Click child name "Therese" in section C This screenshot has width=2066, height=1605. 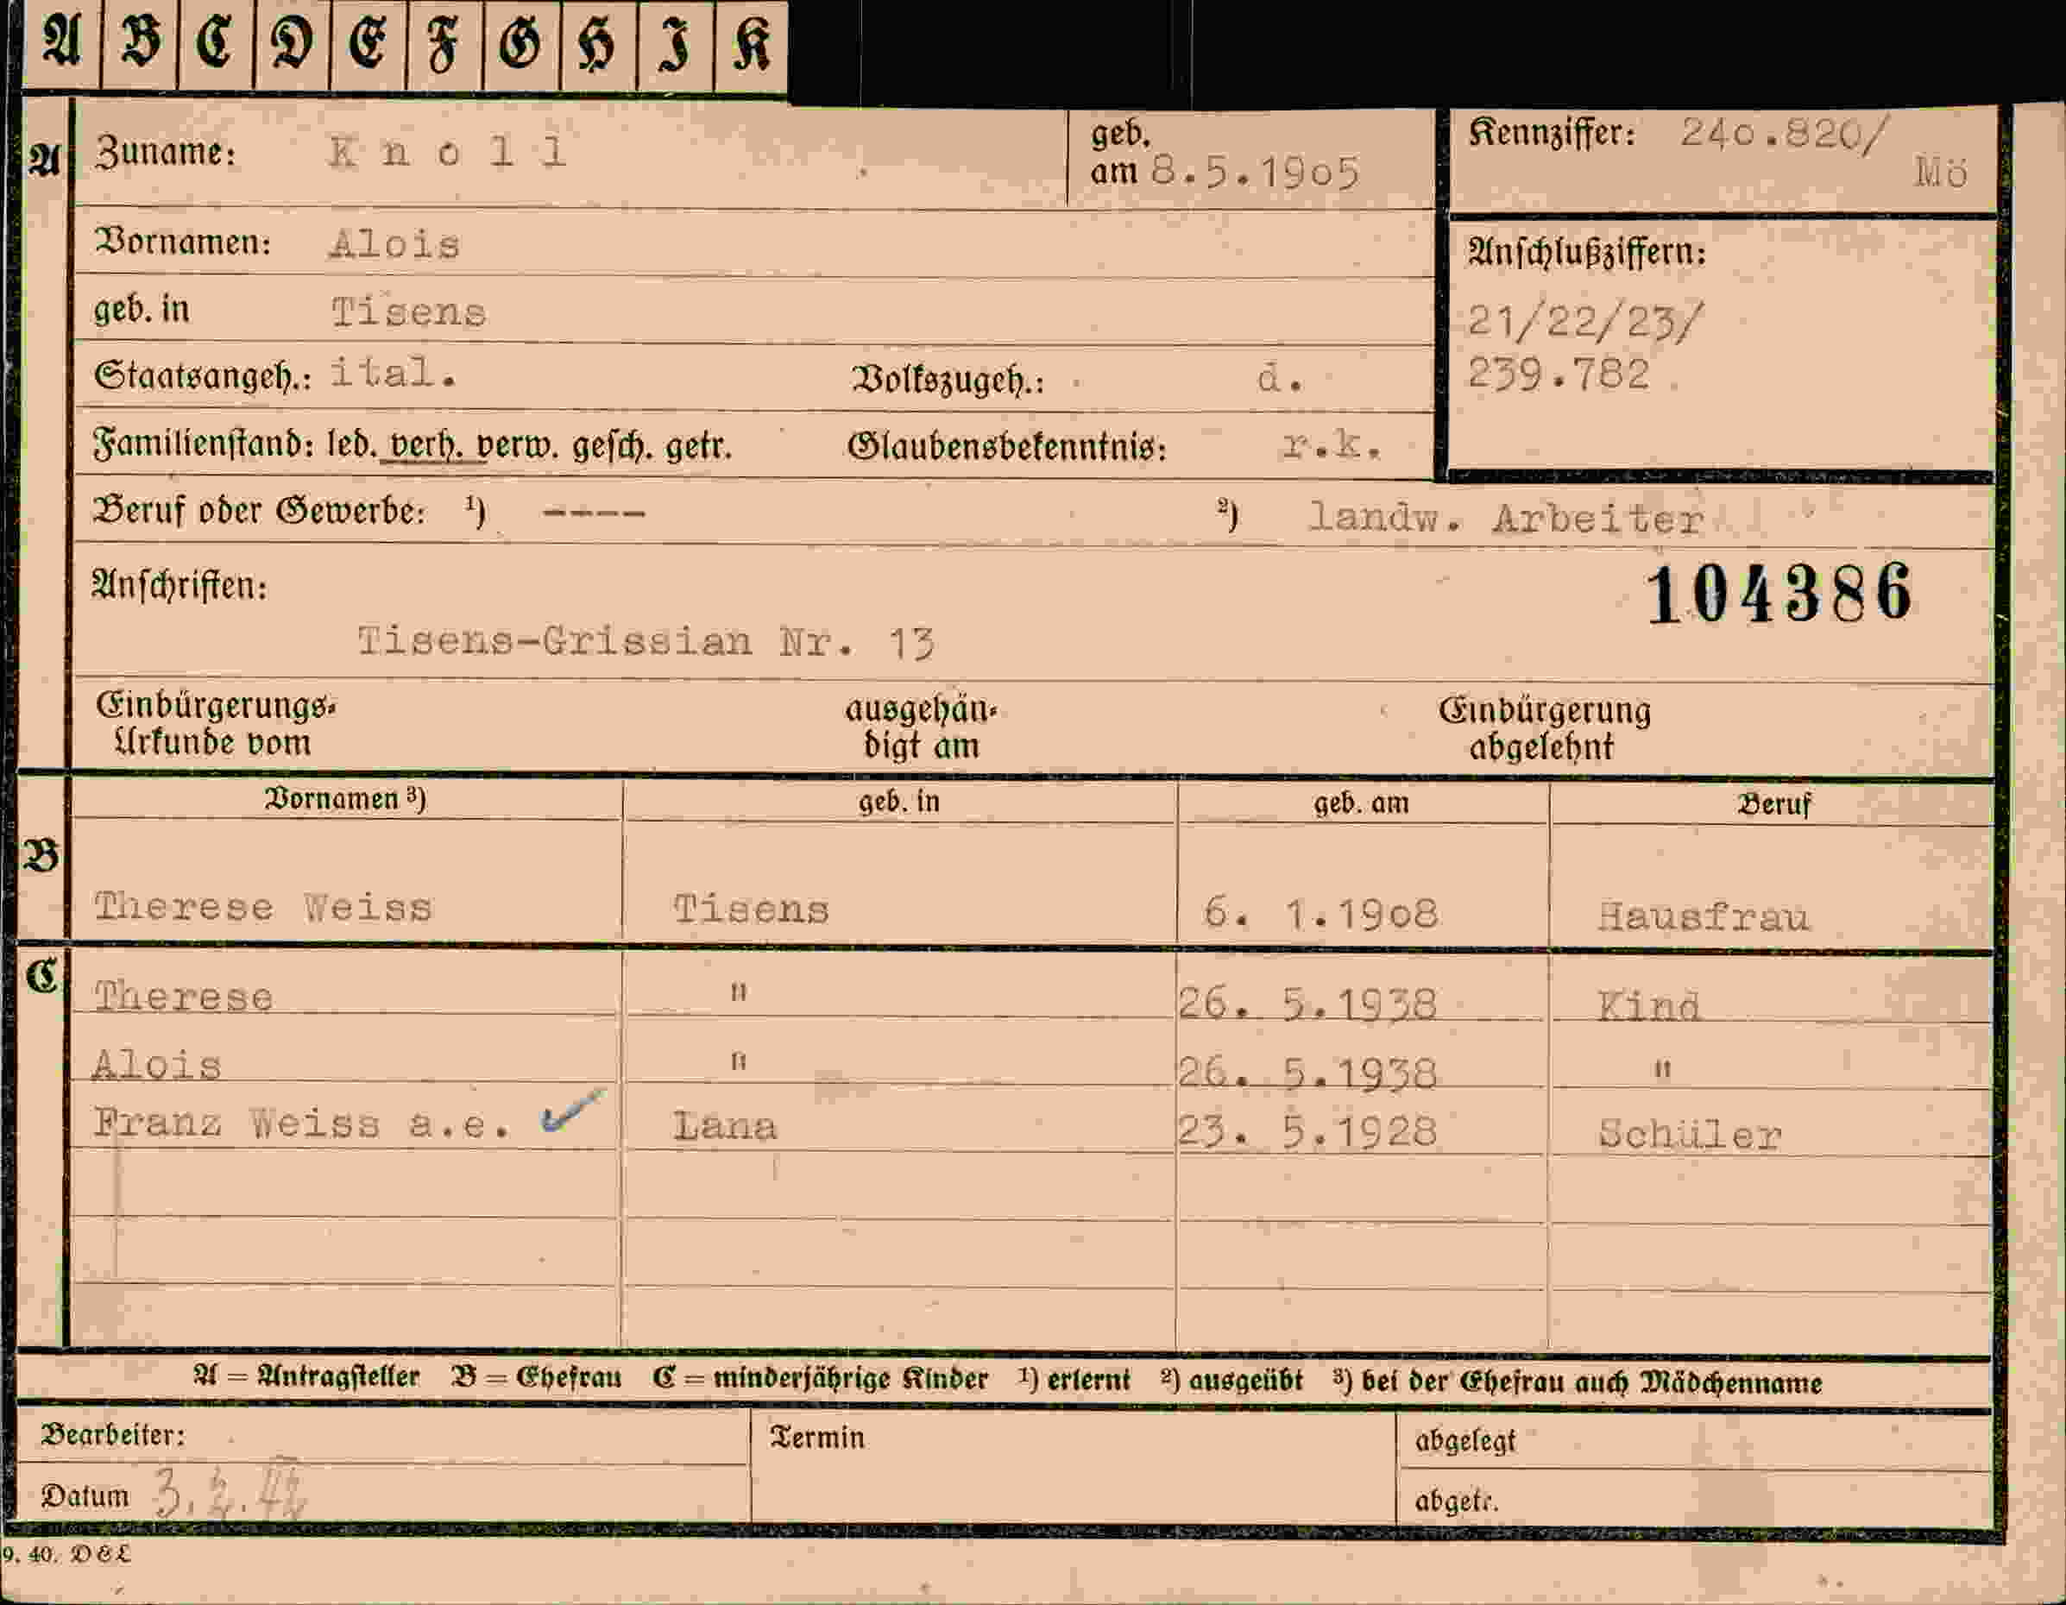(184, 997)
